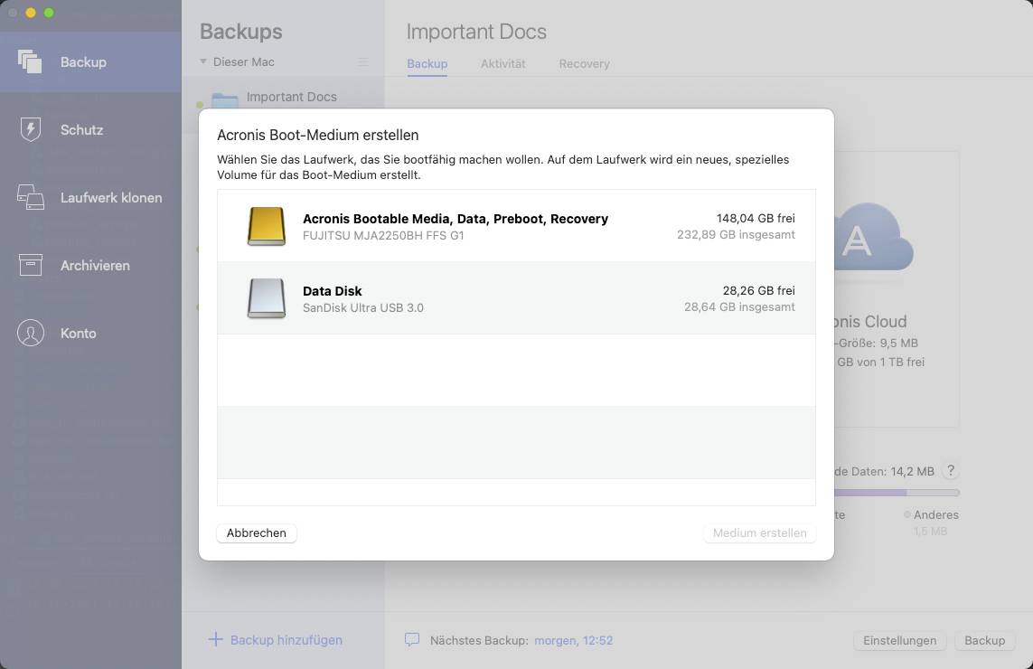
Task: Select the yellow Acronis Bootable Media drive icon
Action: [x=266, y=226]
